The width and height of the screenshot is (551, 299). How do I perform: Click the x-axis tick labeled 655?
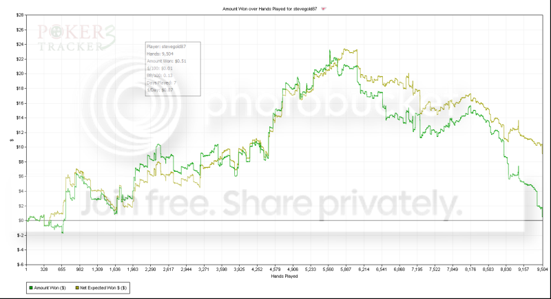pyautogui.click(x=62, y=269)
